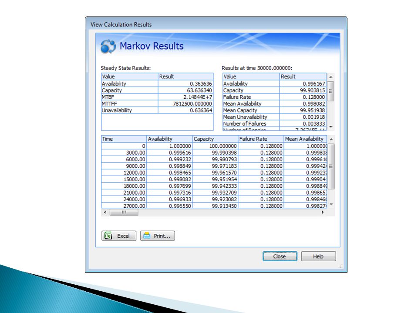Screen dimensions: 418x313
Task: Click steady state Result column header
Action: pos(185,77)
